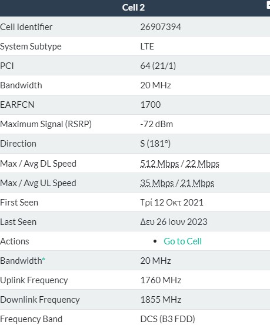Click the DCS (B3 FDD) frequency band value
The width and height of the screenshot is (270, 328).
[168, 319]
